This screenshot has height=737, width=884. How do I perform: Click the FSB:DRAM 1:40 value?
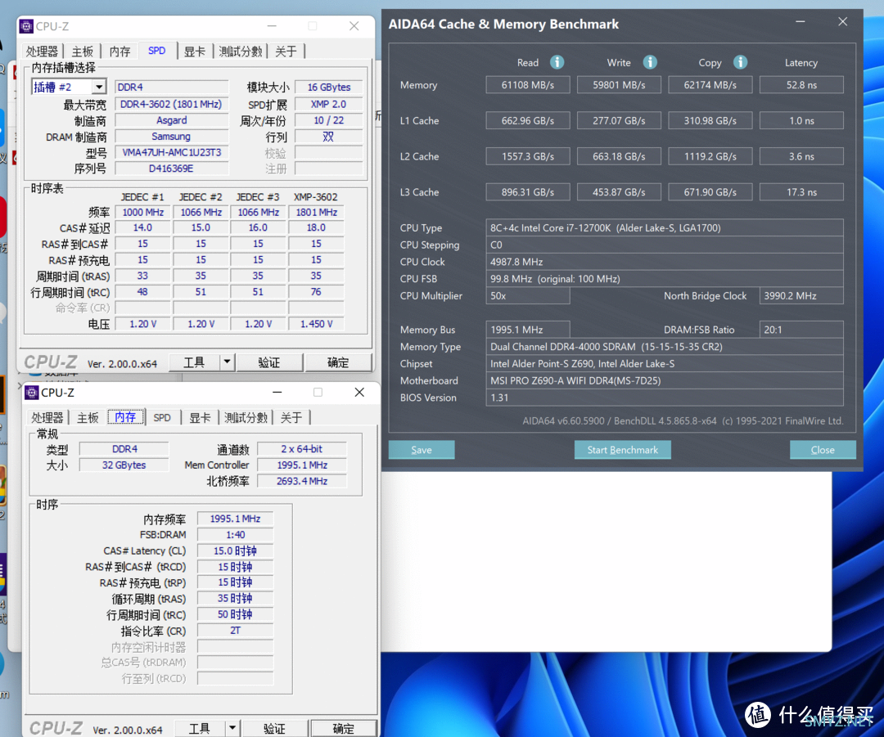pos(235,534)
